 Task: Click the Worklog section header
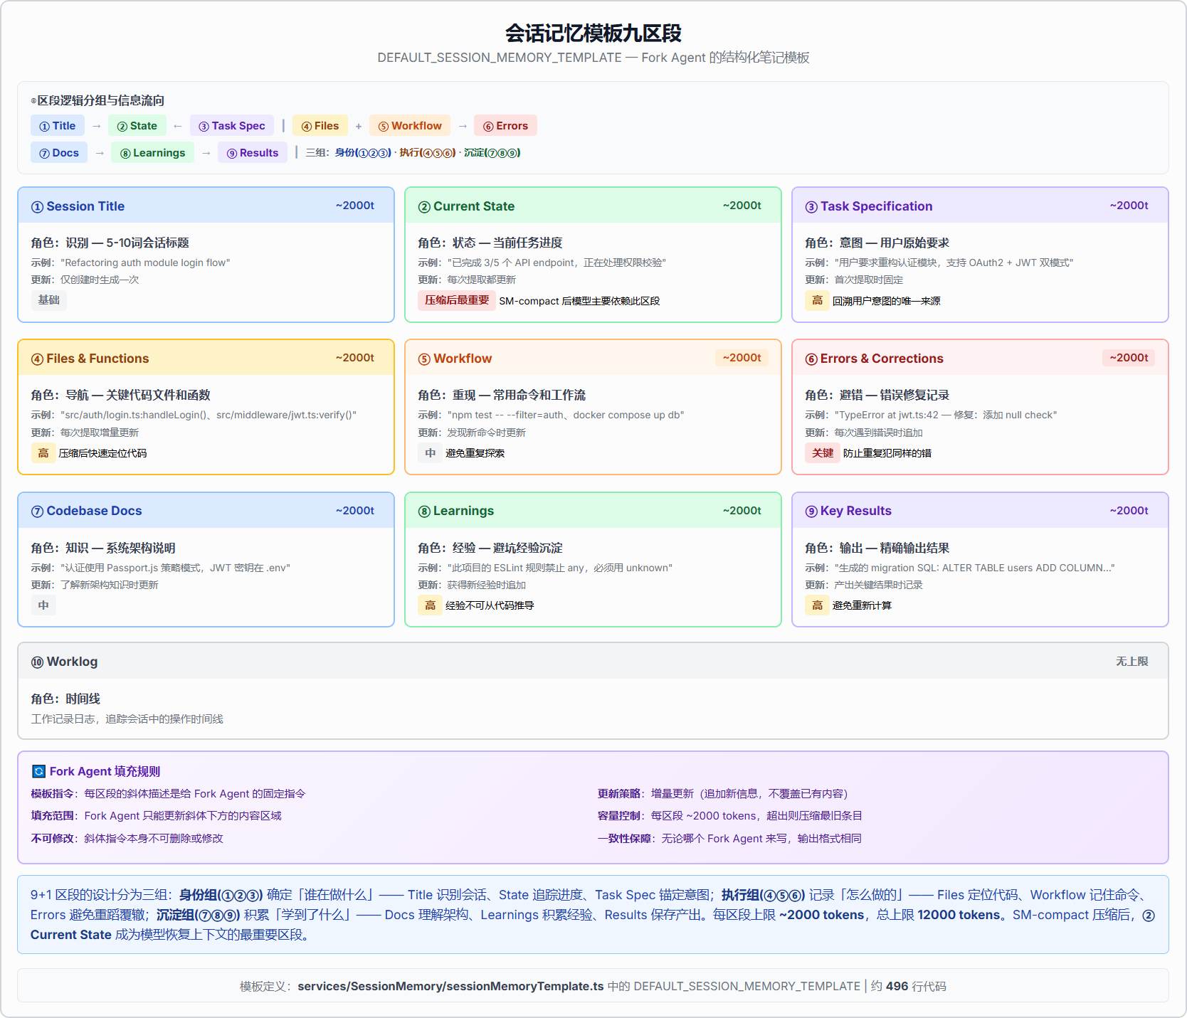click(x=593, y=662)
